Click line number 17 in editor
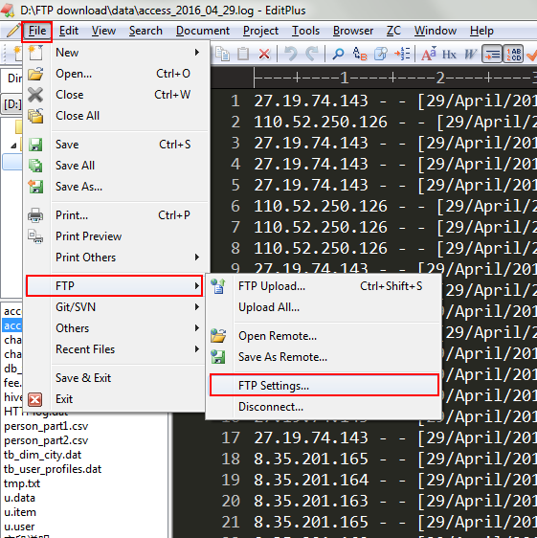537x538 pixels. [x=231, y=438]
